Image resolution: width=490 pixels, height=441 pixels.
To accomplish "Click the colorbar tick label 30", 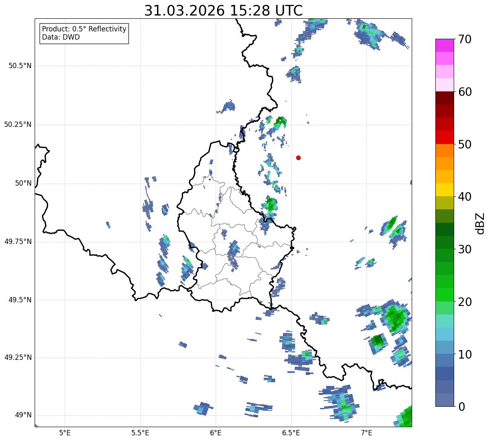I will [x=465, y=249].
